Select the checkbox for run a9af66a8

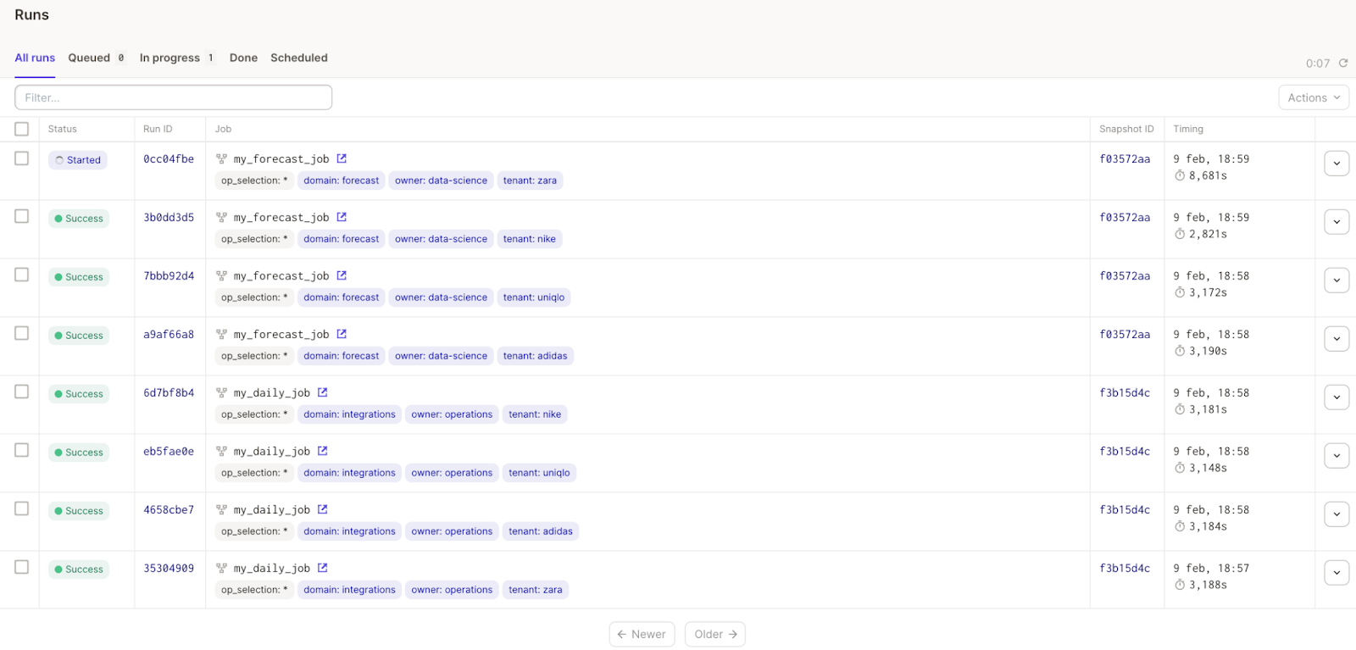22,333
